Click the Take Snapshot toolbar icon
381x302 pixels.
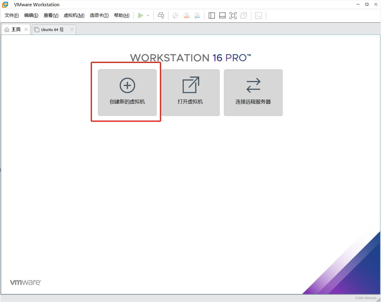point(176,15)
